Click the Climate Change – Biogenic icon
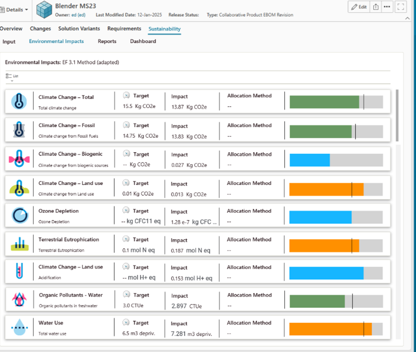This screenshot has height=352, width=416. click(x=19, y=159)
